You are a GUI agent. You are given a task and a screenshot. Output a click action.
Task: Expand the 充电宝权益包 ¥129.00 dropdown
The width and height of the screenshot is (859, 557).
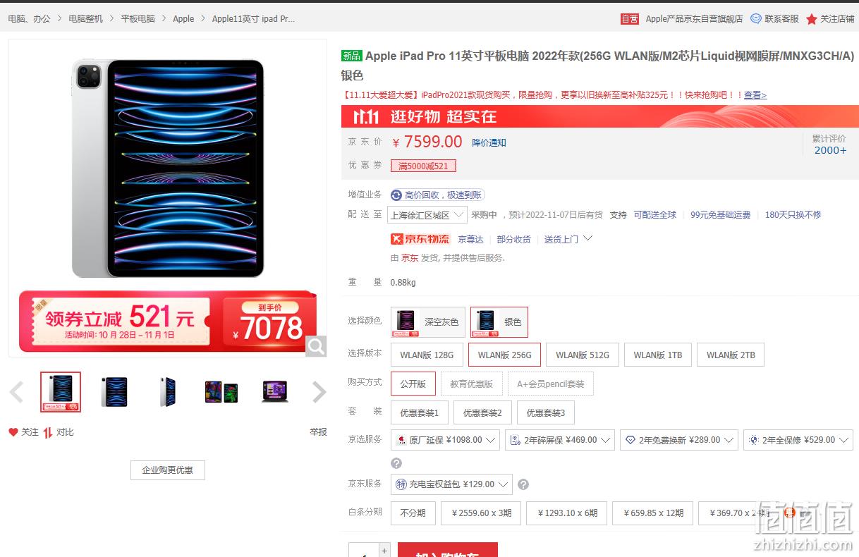[x=451, y=484]
